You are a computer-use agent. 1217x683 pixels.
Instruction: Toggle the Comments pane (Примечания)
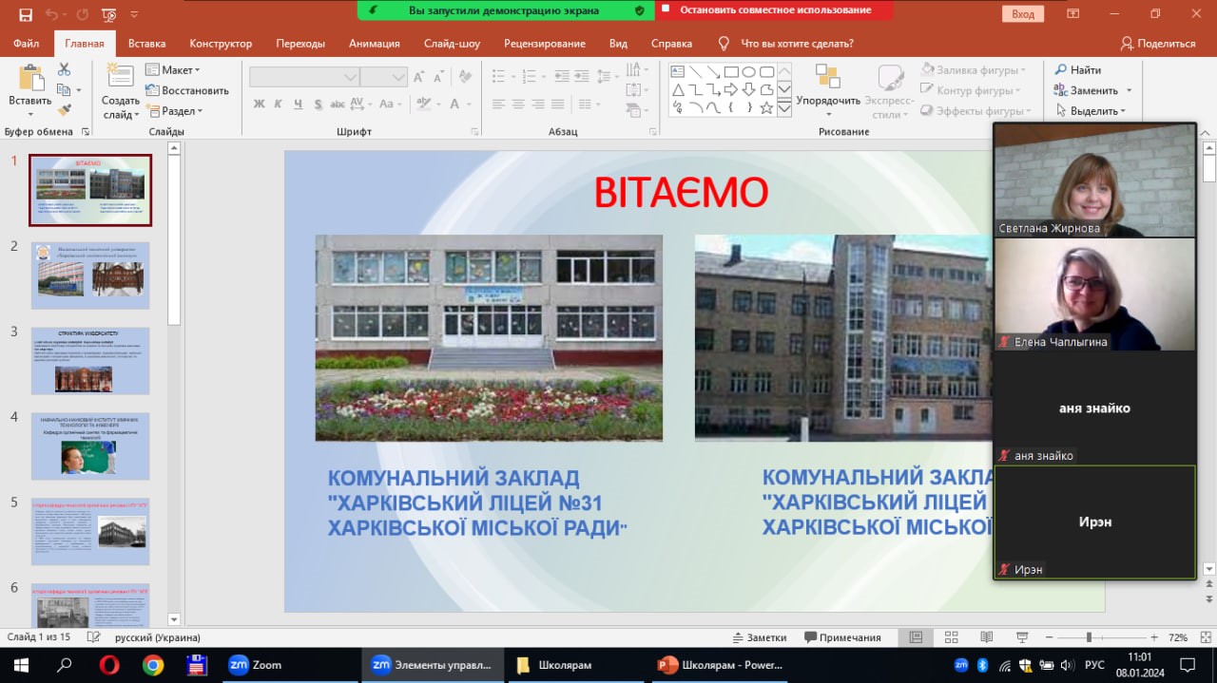point(842,637)
